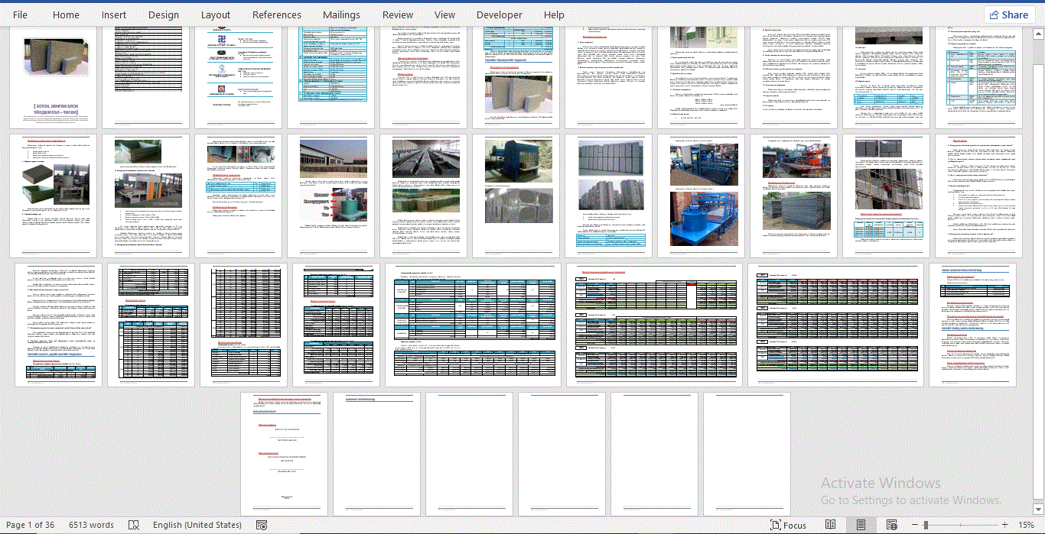Screen dimensions: 1045x534
Task: Click the page showing company logos
Action: tap(238, 76)
